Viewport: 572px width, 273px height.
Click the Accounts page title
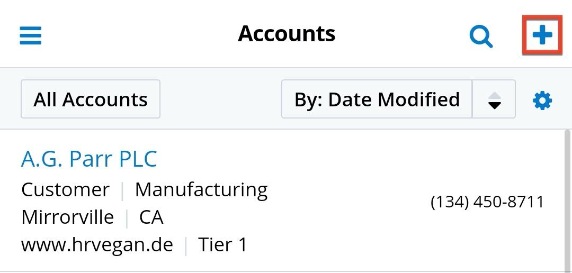(x=287, y=34)
